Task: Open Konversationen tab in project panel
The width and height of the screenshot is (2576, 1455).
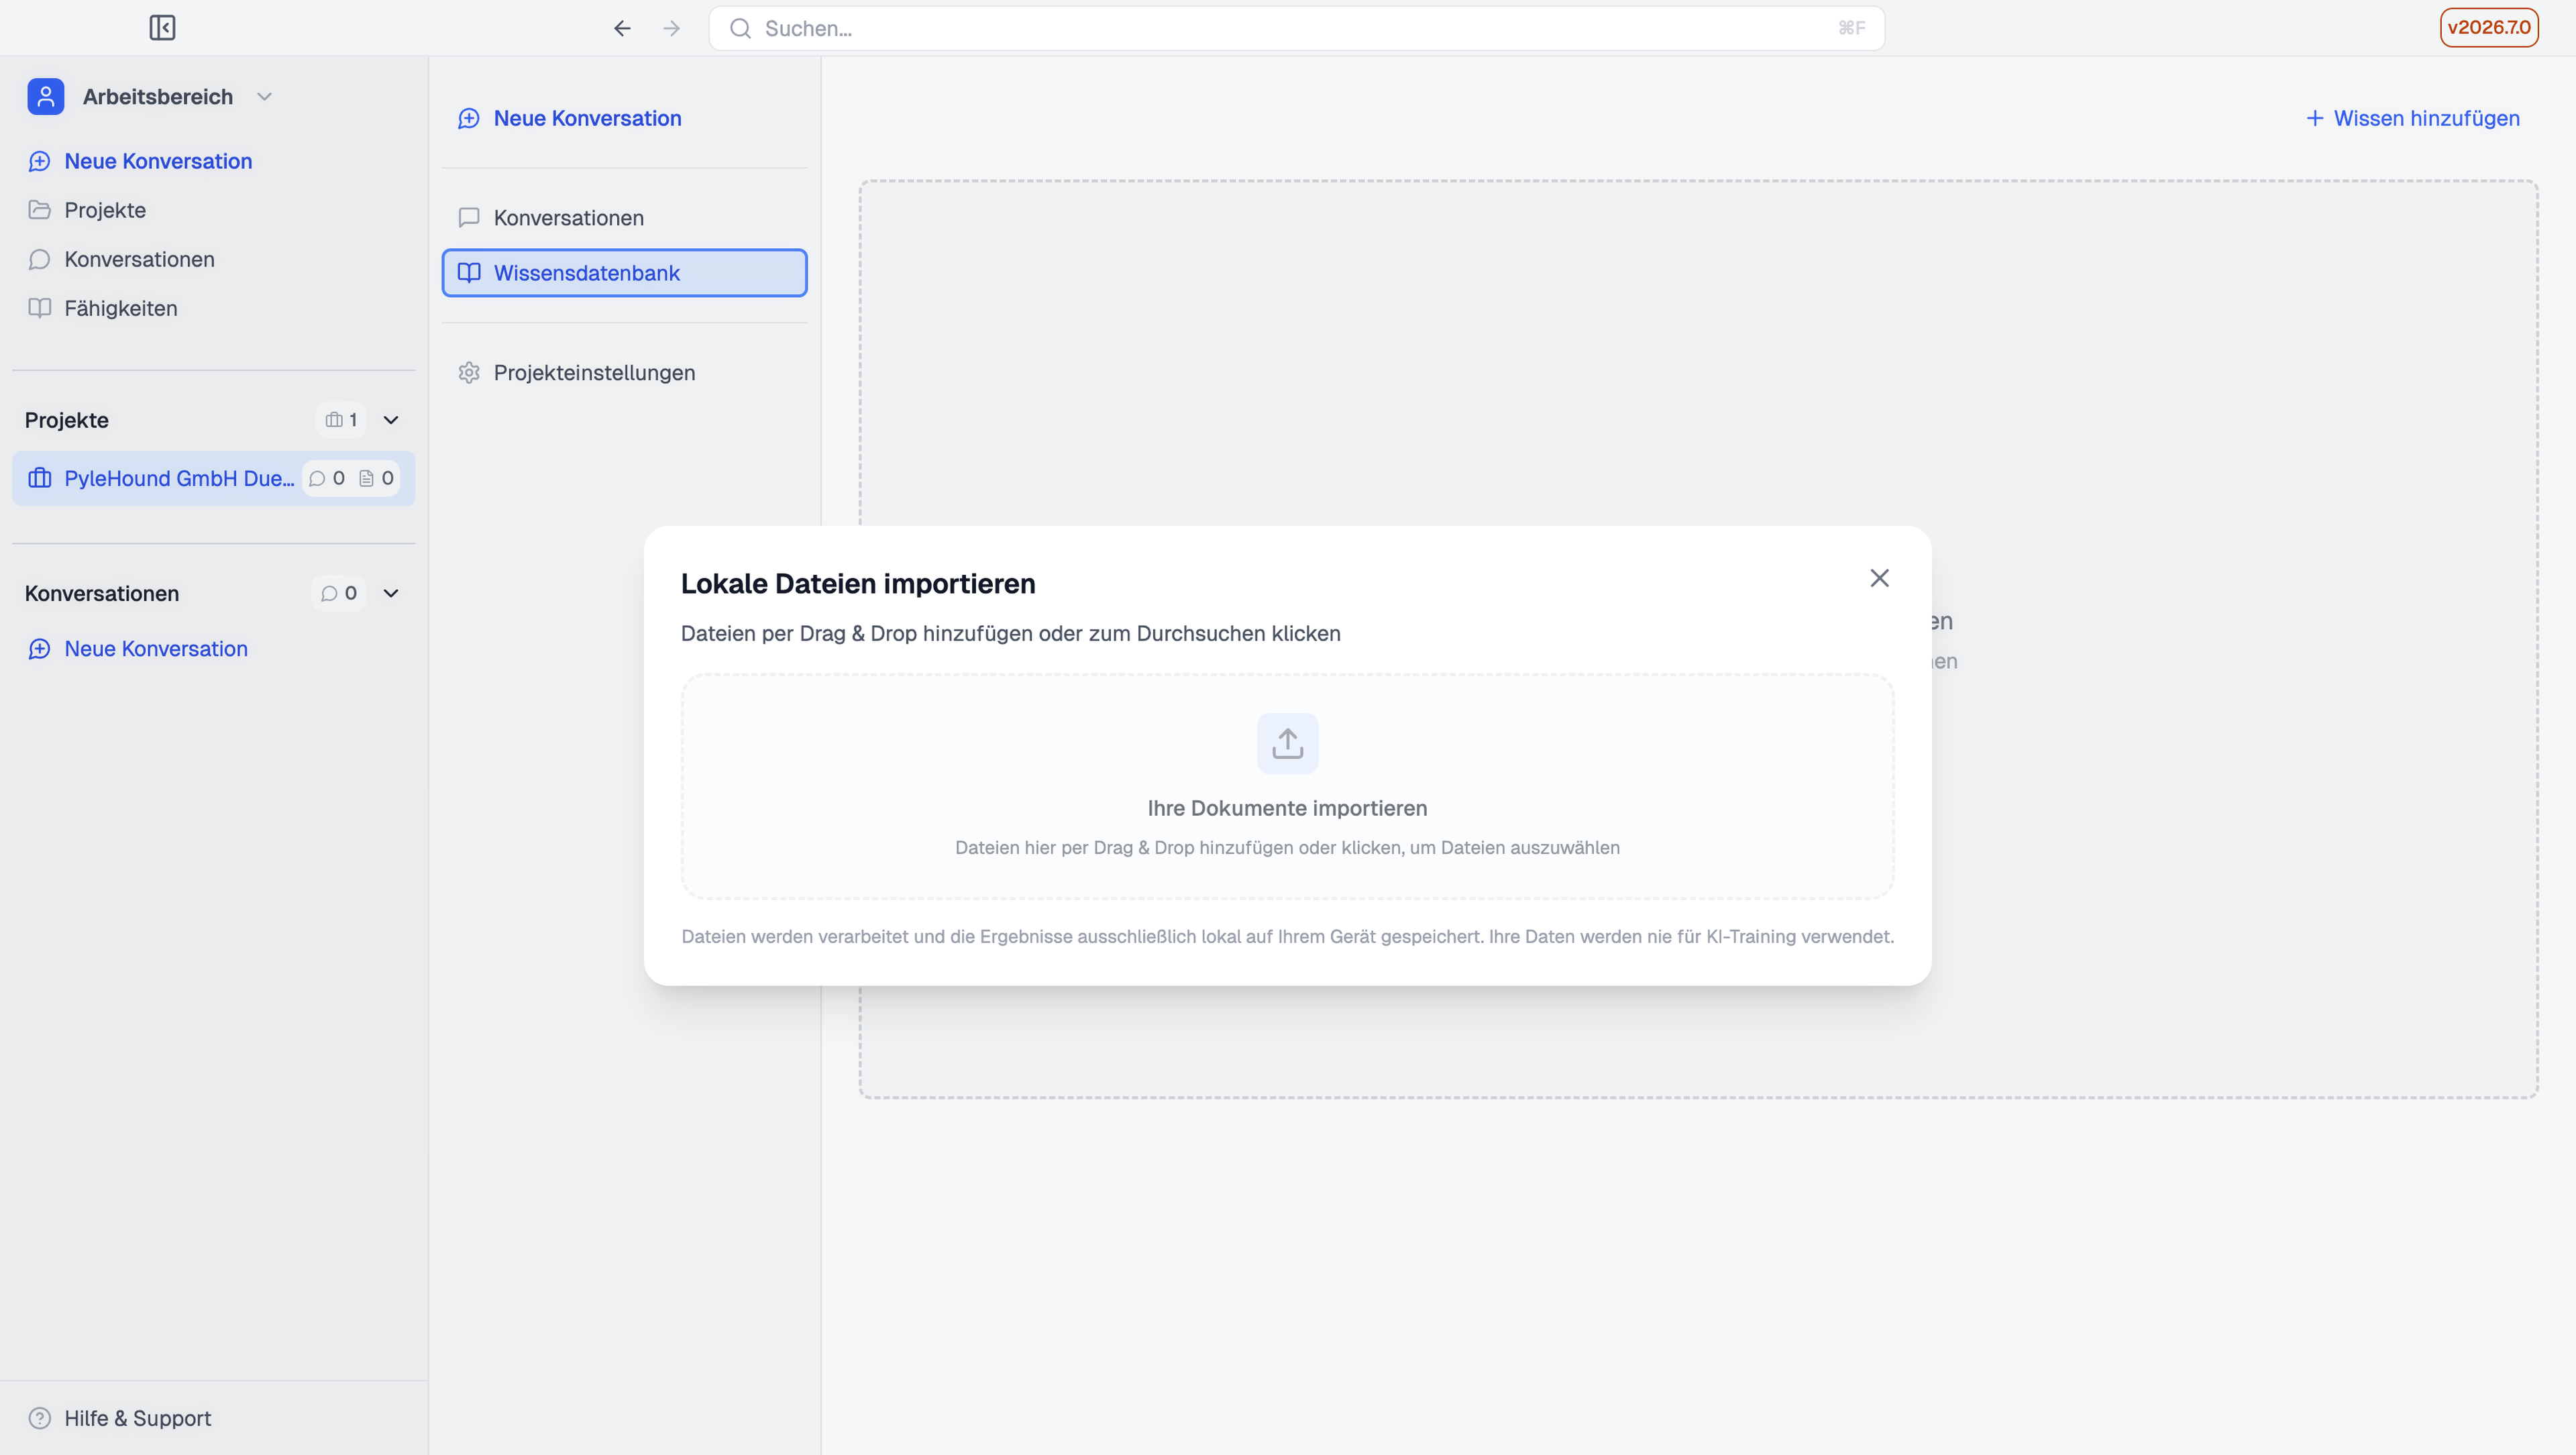Action: click(625, 218)
